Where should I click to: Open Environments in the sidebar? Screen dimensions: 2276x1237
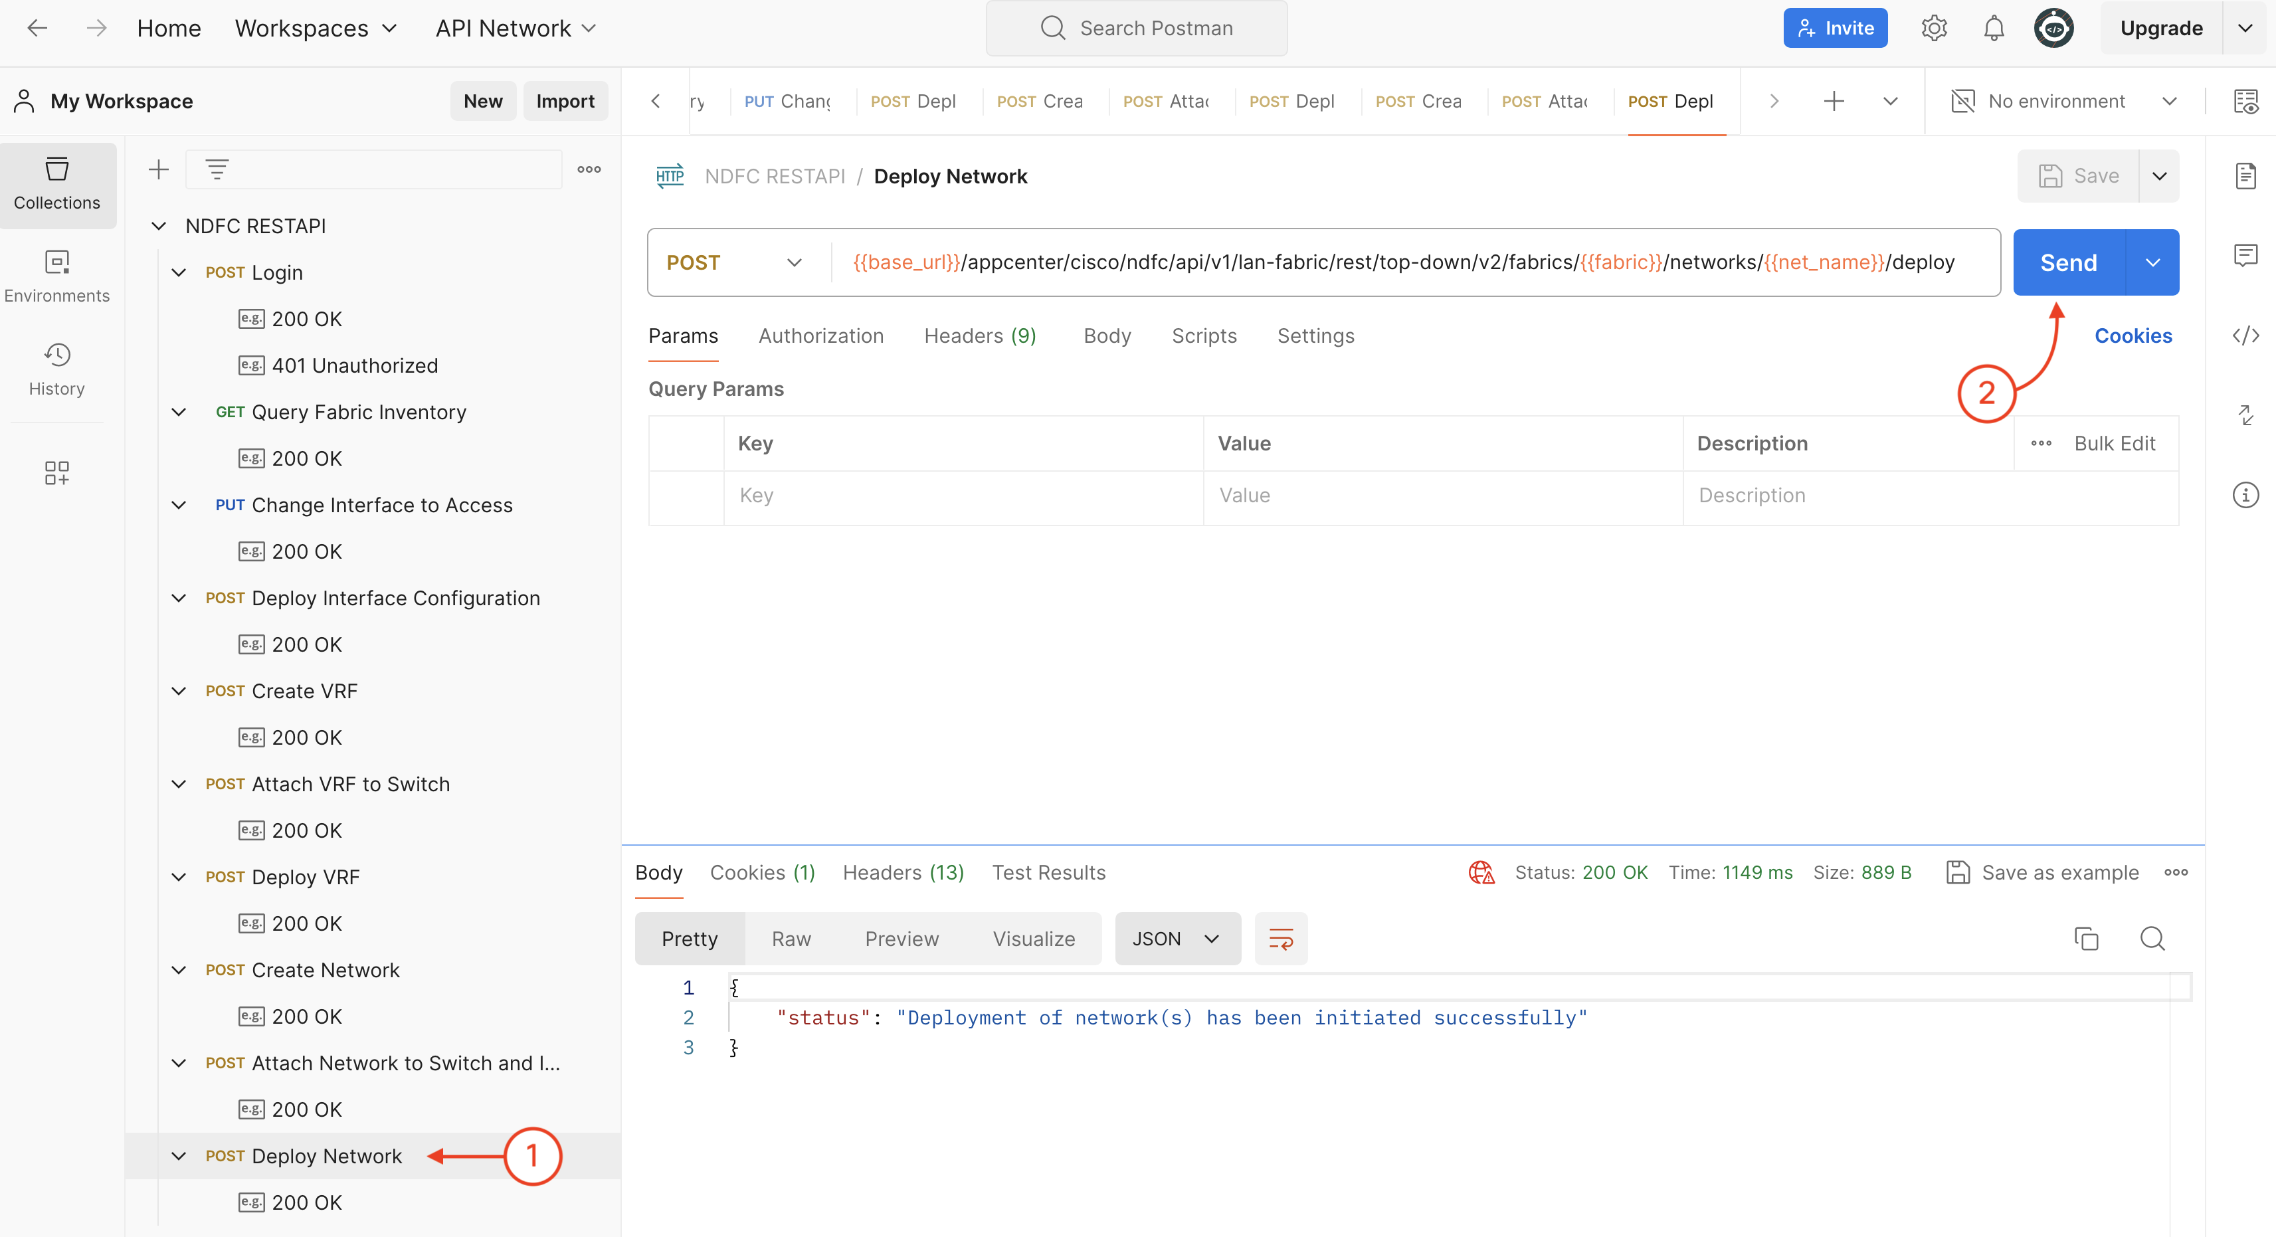pyautogui.click(x=57, y=276)
